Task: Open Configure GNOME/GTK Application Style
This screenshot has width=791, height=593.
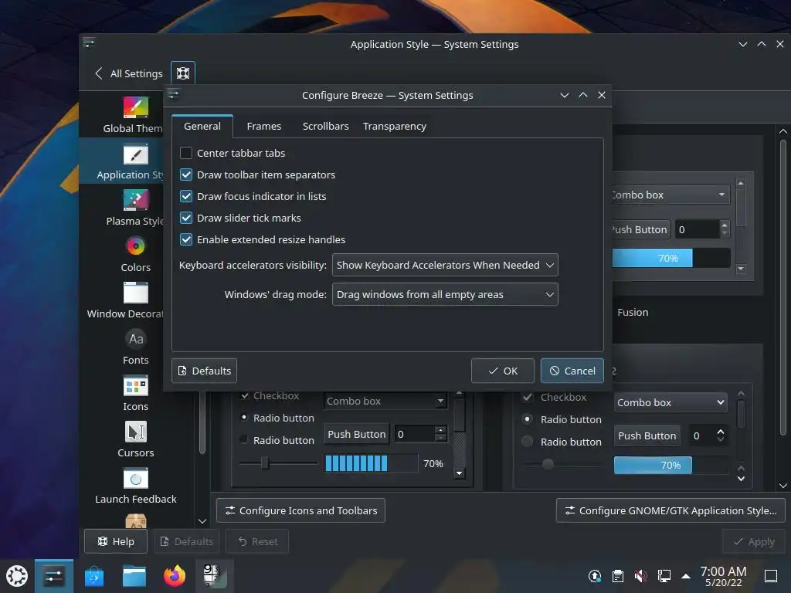Action: tap(670, 511)
